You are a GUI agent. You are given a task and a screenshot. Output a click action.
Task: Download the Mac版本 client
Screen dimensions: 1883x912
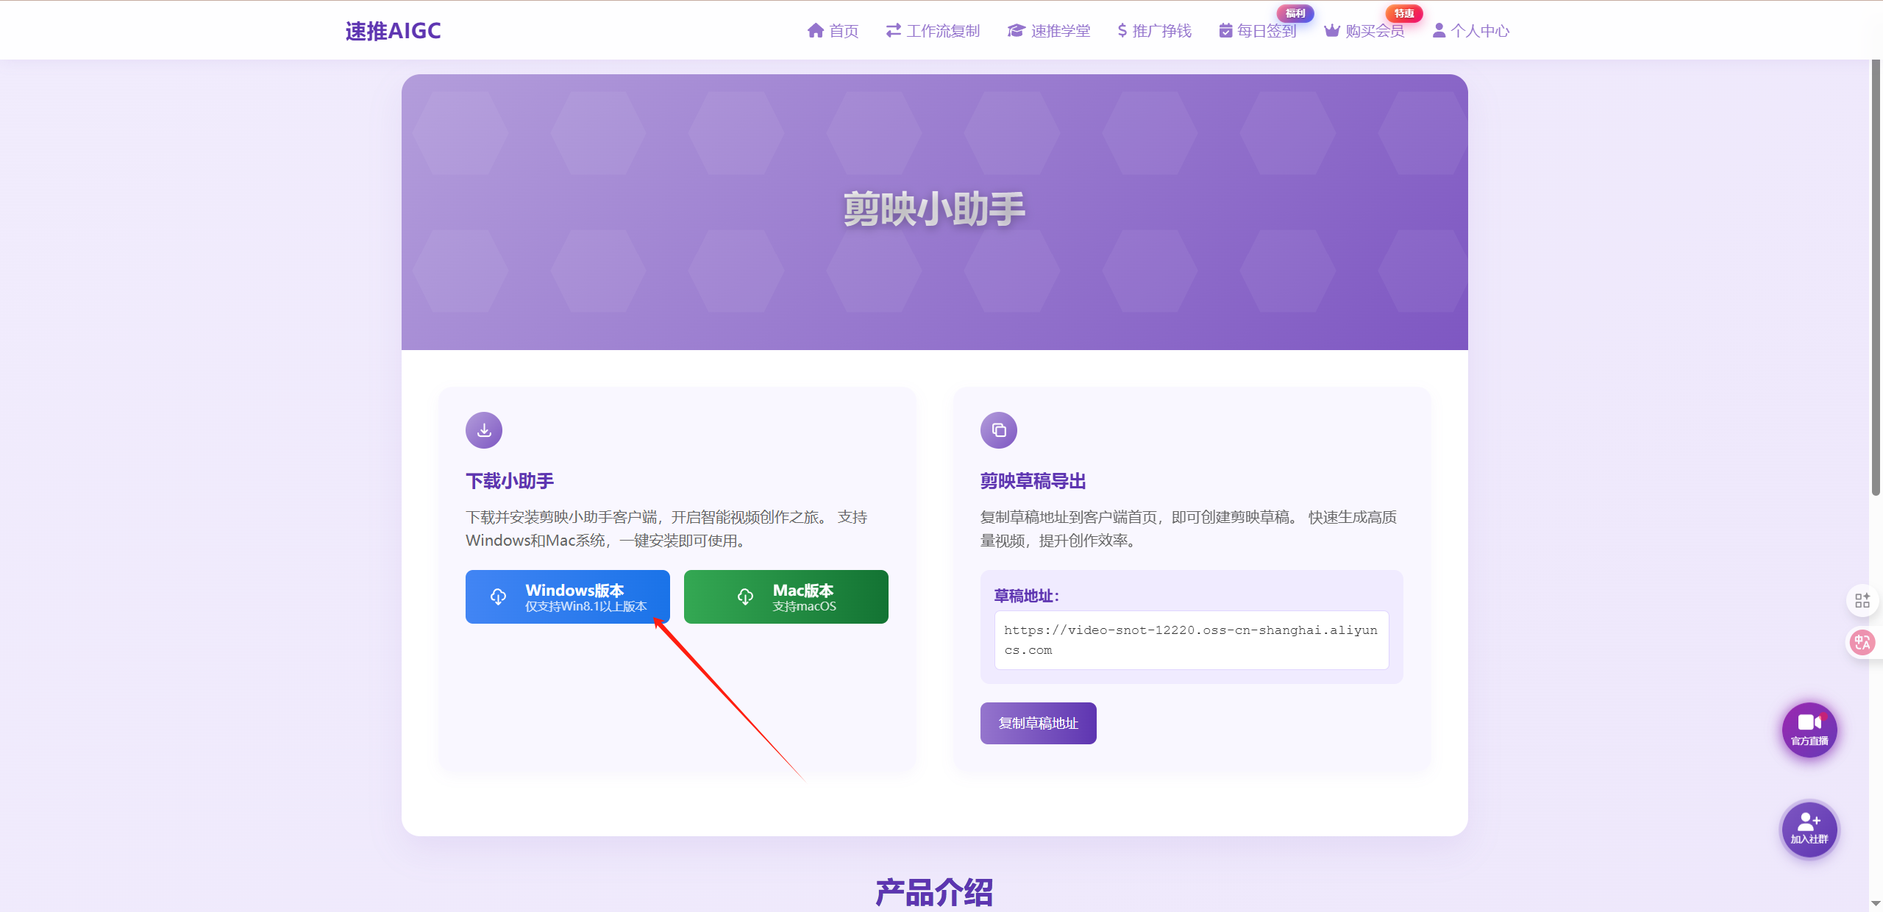pyautogui.click(x=786, y=596)
